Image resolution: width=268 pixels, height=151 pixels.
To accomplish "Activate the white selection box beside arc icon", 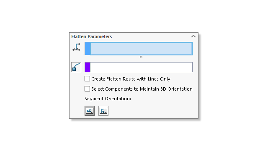I will 139,67.
